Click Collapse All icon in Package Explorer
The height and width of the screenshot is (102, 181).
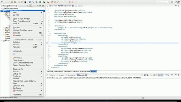pos(28,6)
